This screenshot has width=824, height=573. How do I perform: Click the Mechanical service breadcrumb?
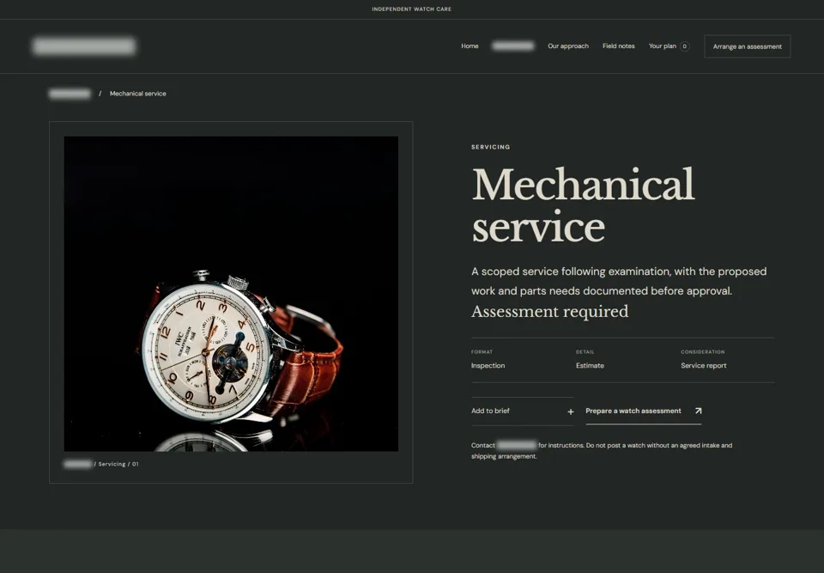click(137, 94)
